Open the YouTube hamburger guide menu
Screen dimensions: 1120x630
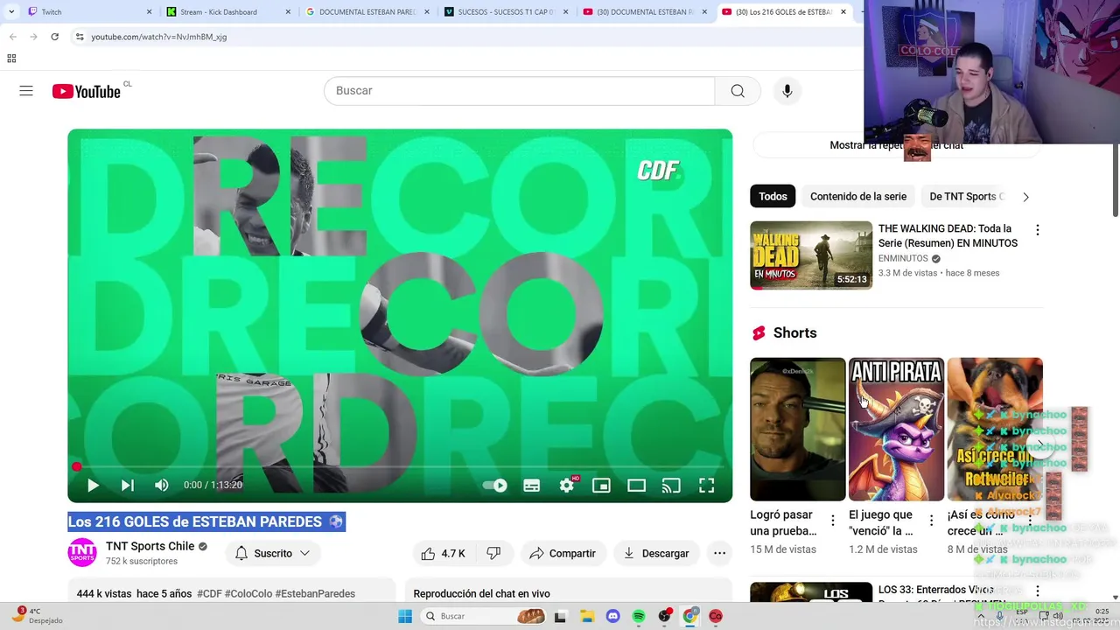(26, 91)
